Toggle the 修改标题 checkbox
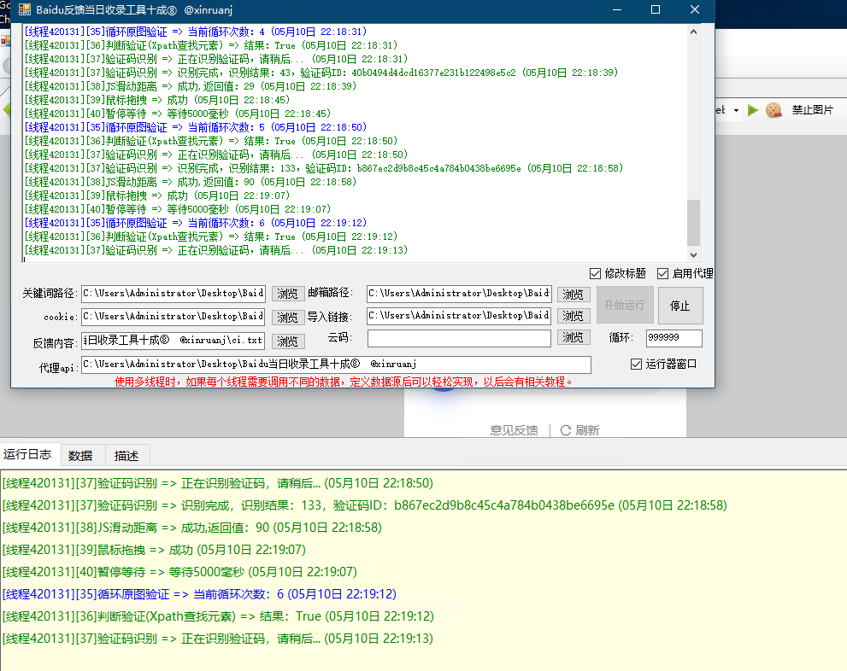 click(x=595, y=273)
